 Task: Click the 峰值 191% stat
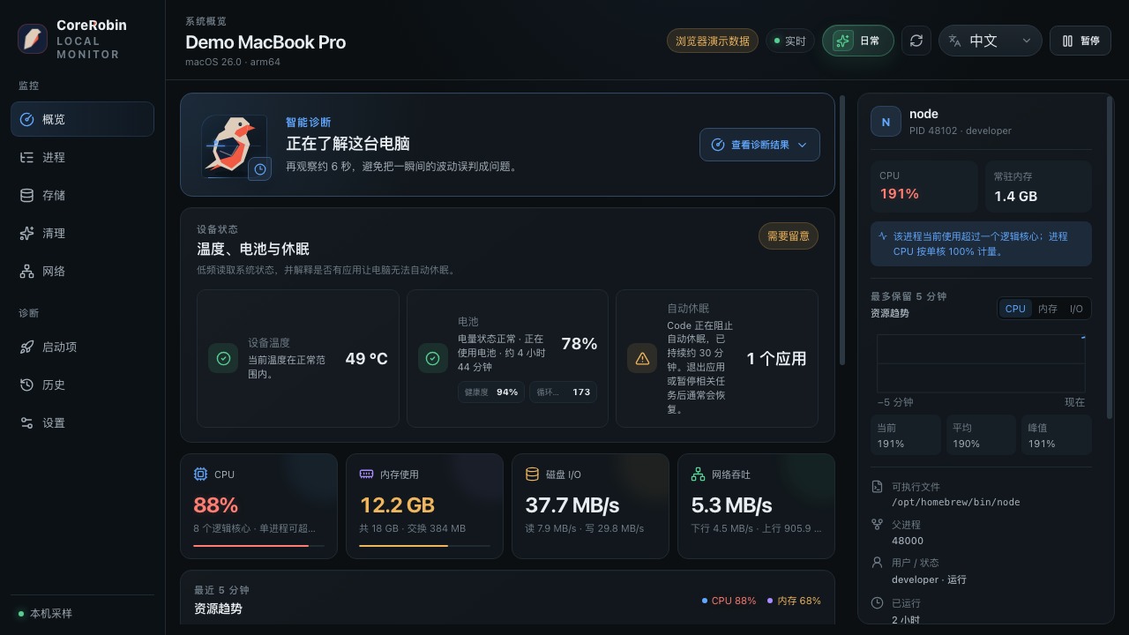[1057, 435]
